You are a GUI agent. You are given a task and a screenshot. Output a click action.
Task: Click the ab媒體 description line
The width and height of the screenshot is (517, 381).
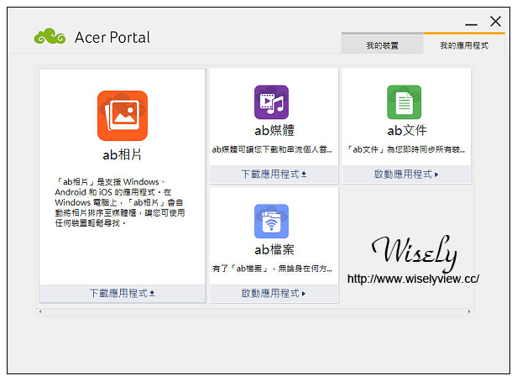[272, 149]
